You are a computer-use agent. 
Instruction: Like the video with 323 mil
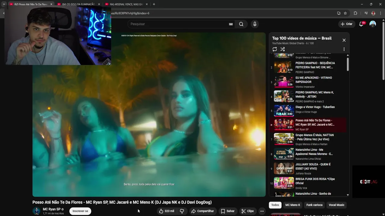pos(166,211)
